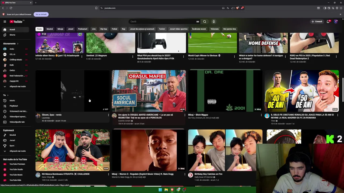The image size is (344, 193).
Task: Open Shorts in the sidebar
Action: pos(15,35)
